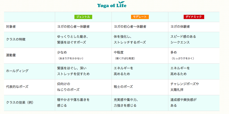
Task: Select the green ジェントル label
Action: coord(83,17)
